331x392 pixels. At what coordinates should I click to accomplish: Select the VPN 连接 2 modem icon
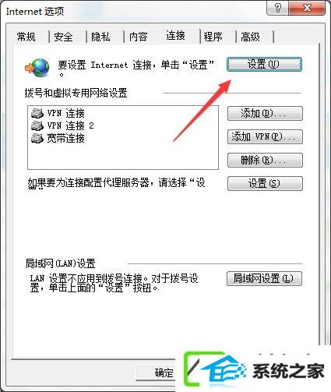(37, 125)
